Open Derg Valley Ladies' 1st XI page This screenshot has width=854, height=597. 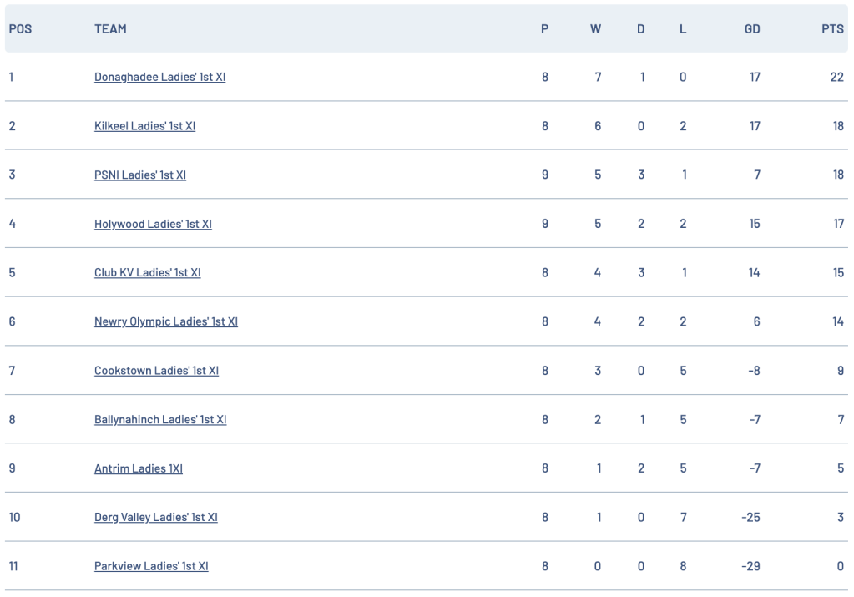click(155, 517)
